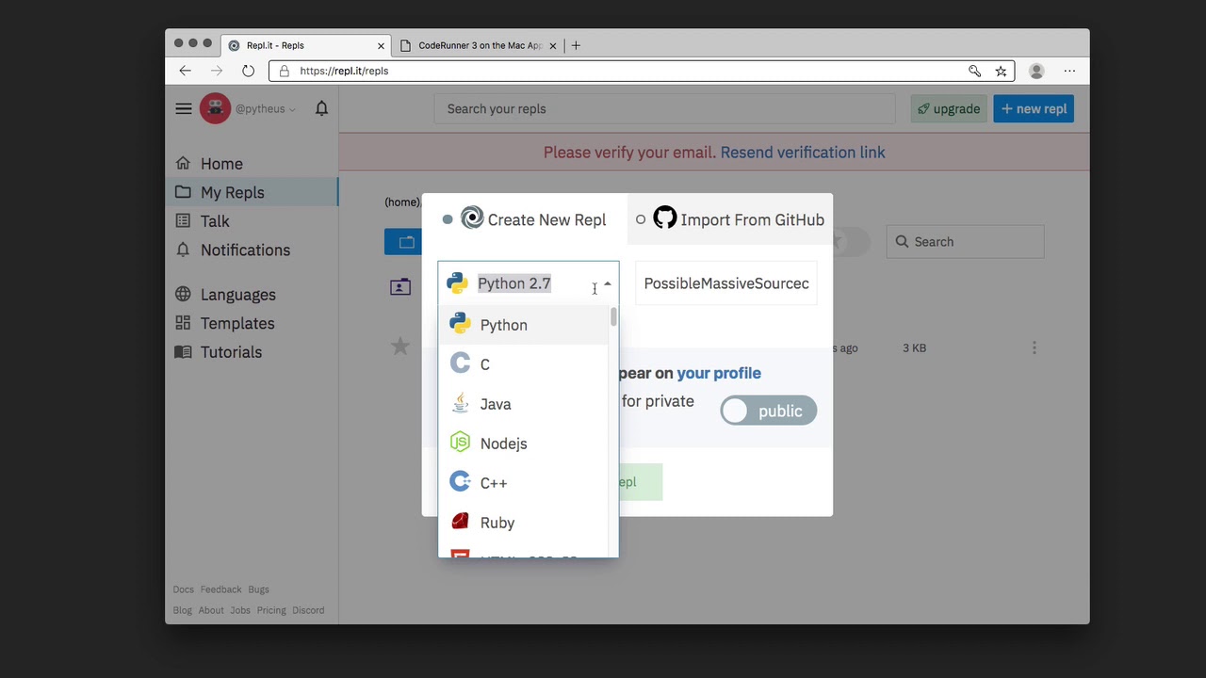Image resolution: width=1206 pixels, height=678 pixels.
Task: Open three-dot menu on repl row
Action: click(1035, 347)
